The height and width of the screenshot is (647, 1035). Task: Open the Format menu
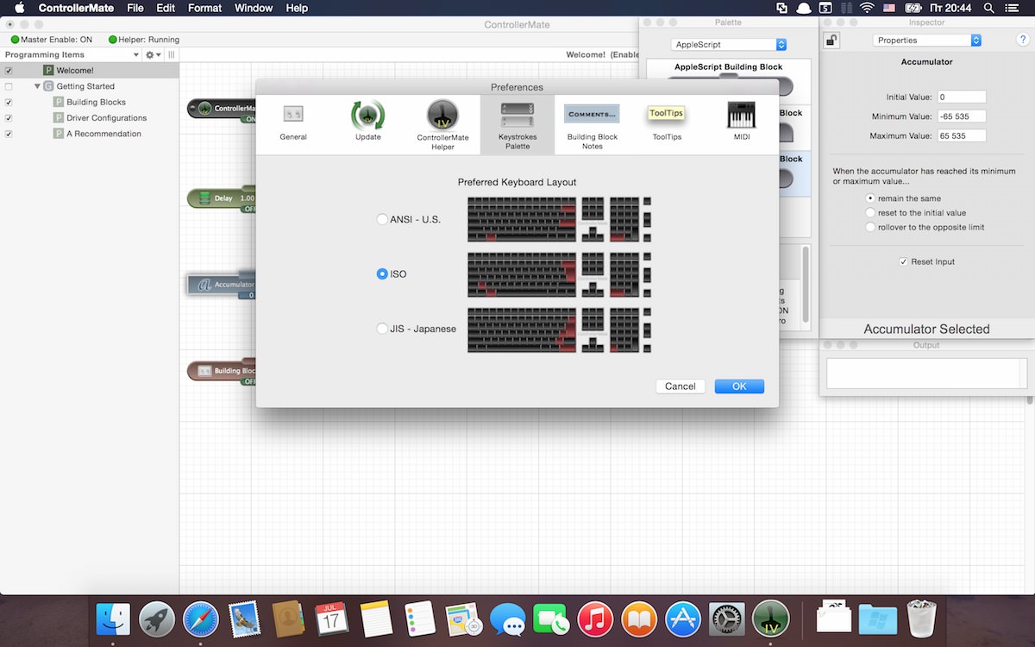[204, 8]
